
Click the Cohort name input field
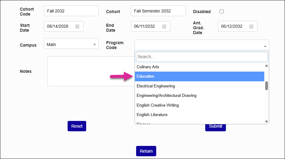pos(158,11)
